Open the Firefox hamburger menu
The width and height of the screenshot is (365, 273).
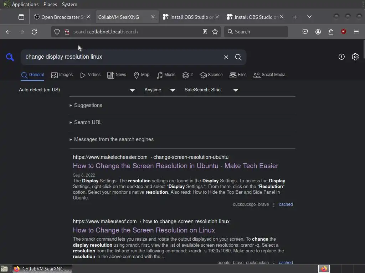click(x=356, y=32)
